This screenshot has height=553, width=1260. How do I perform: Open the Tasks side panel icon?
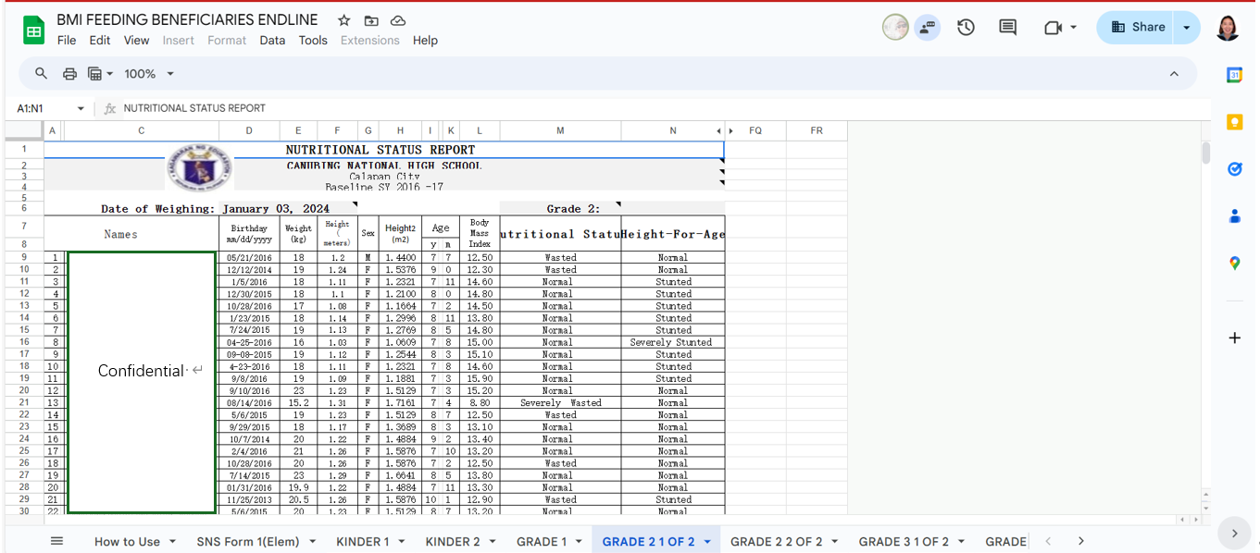pos(1234,169)
